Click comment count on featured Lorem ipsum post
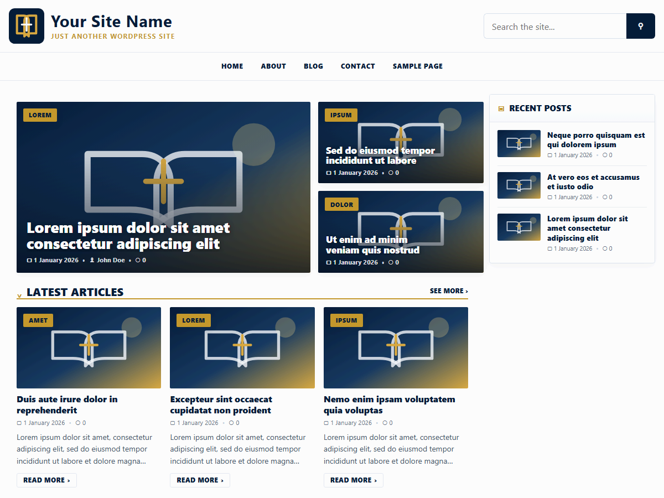 pos(141,260)
